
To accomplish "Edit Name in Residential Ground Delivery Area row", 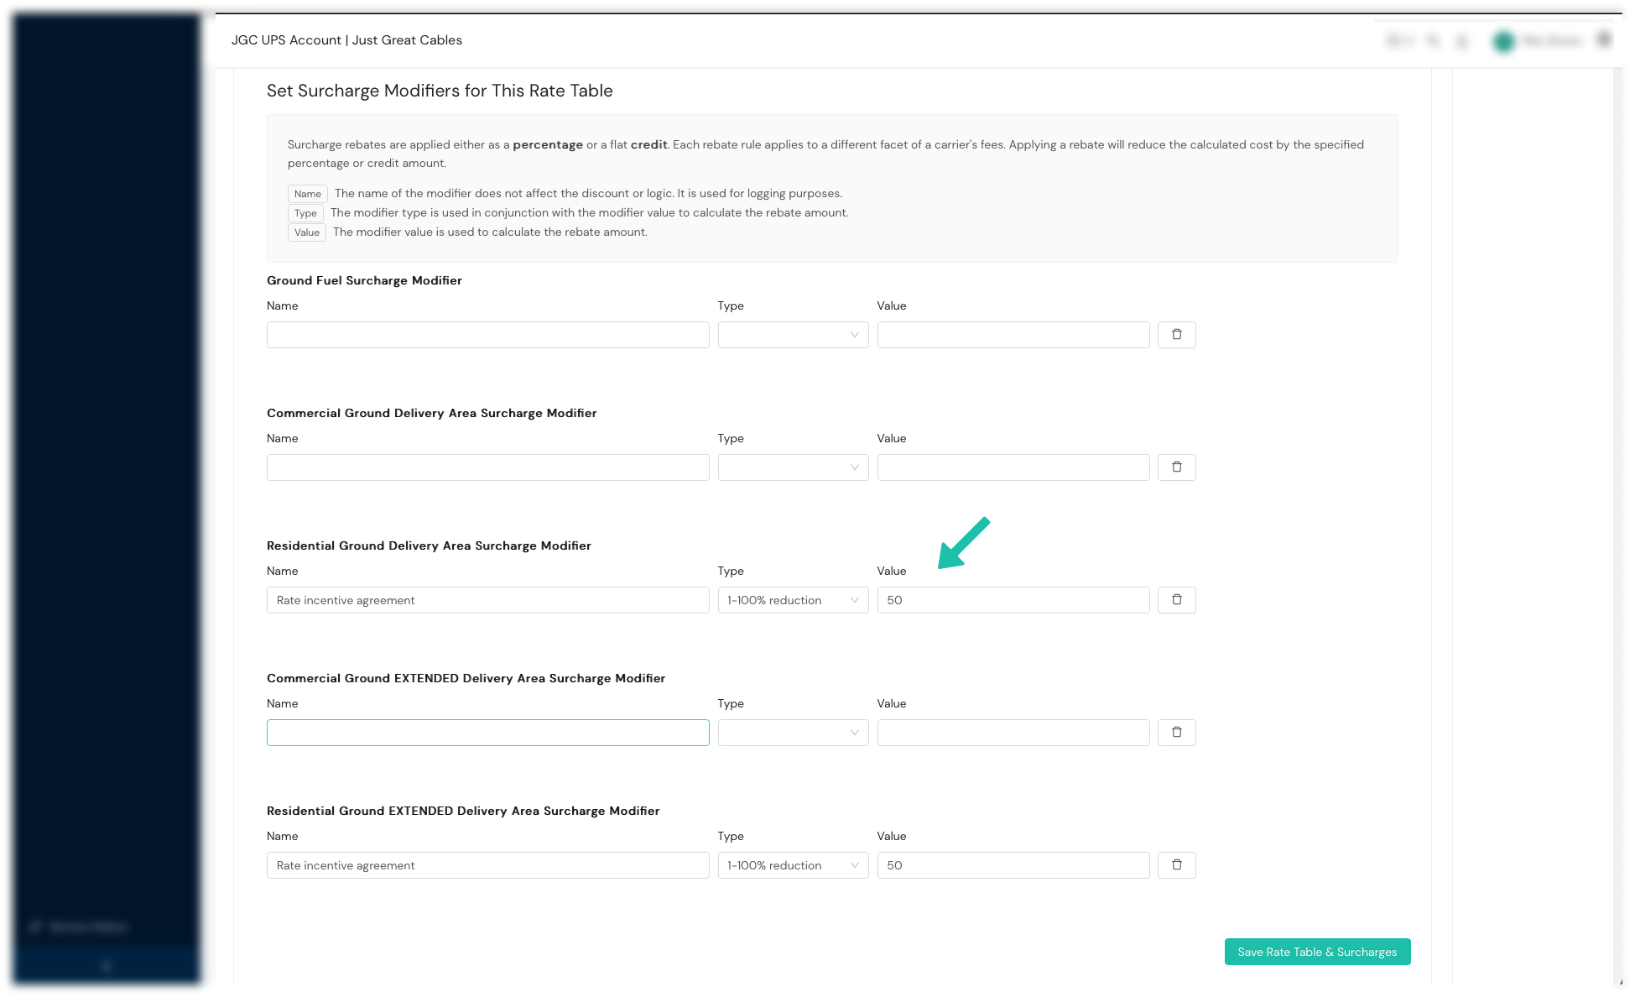I will [487, 600].
